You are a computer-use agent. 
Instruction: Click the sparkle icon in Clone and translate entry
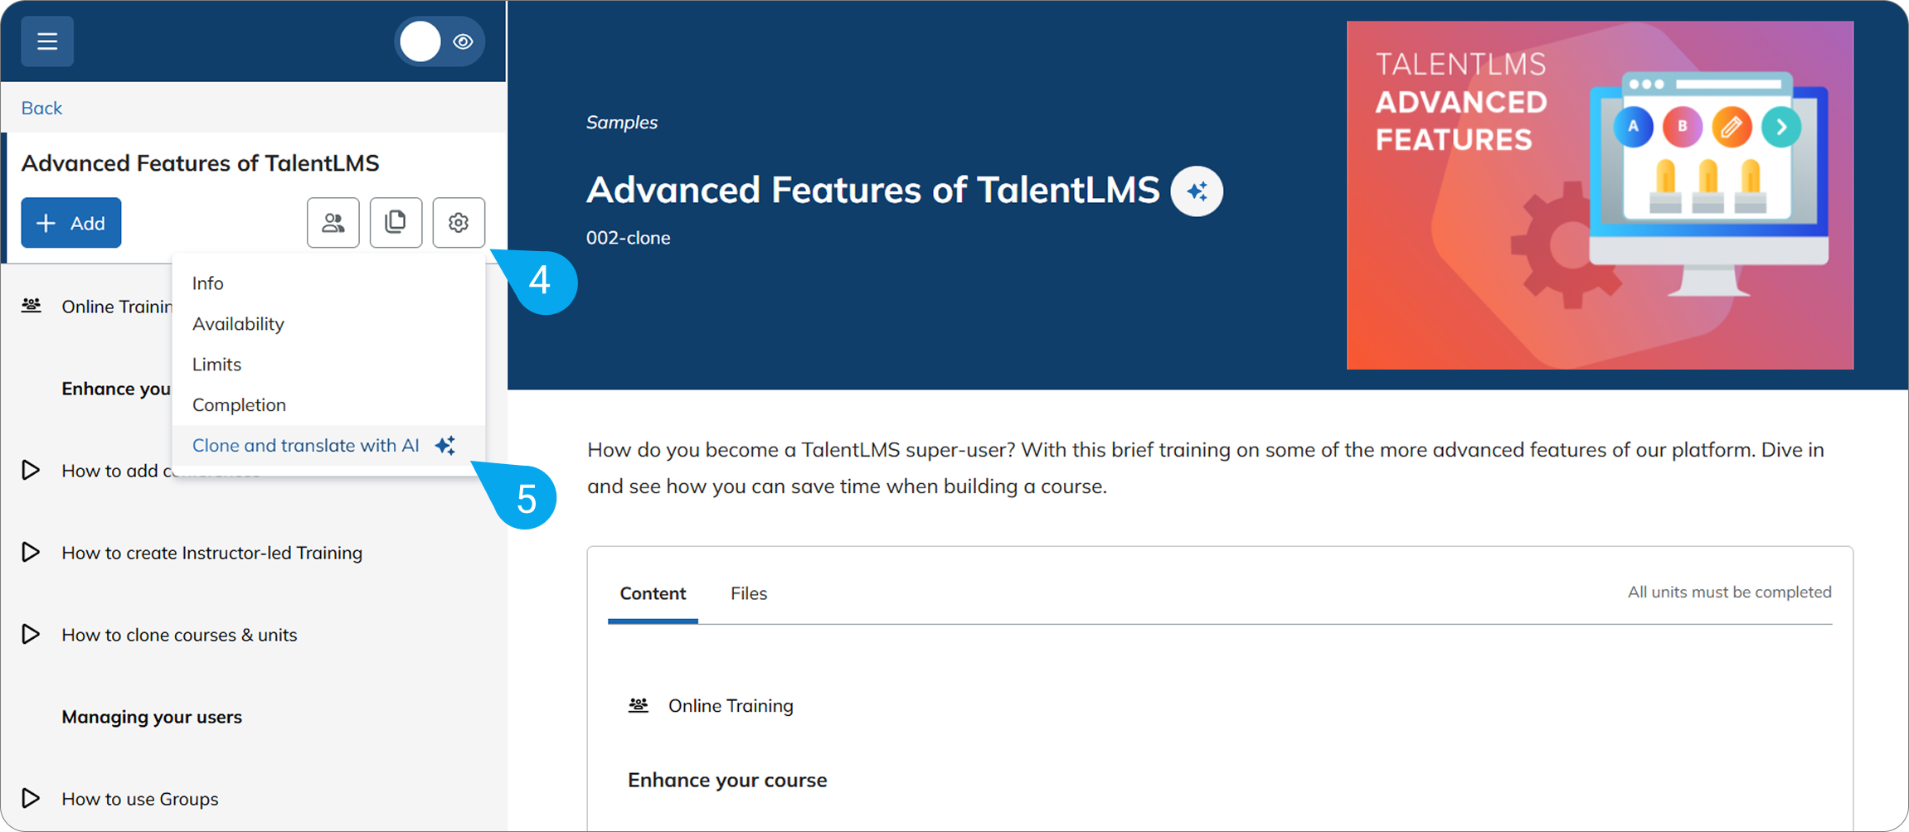pyautogui.click(x=445, y=446)
